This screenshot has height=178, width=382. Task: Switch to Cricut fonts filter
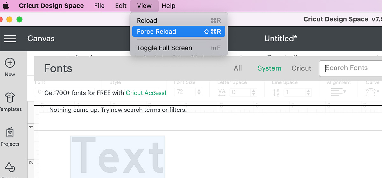tap(301, 68)
